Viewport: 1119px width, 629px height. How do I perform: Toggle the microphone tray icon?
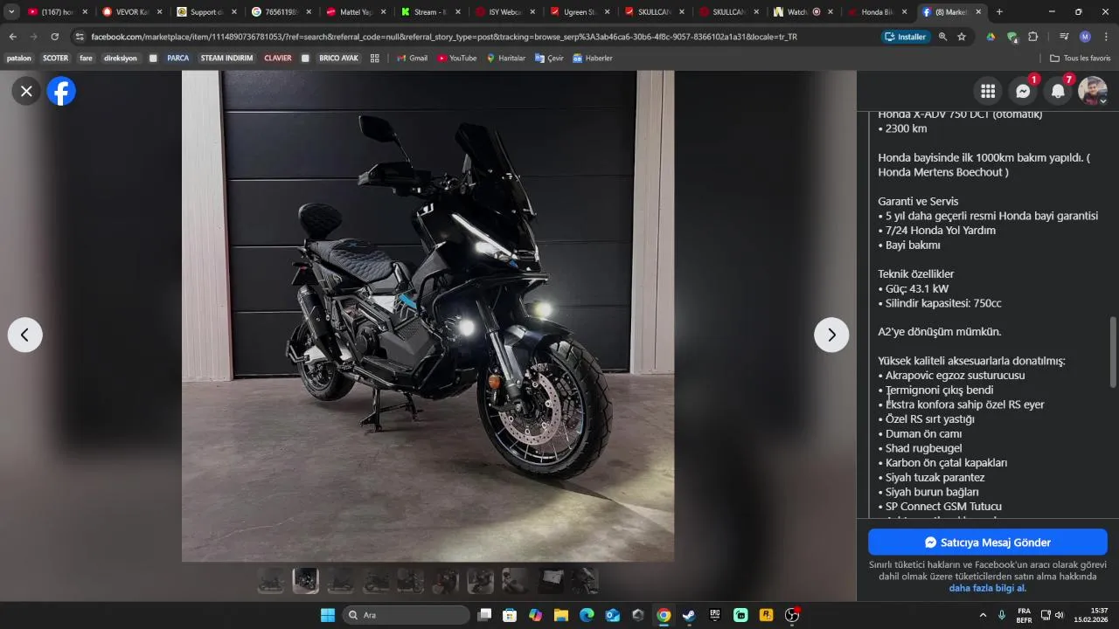tap(1002, 615)
